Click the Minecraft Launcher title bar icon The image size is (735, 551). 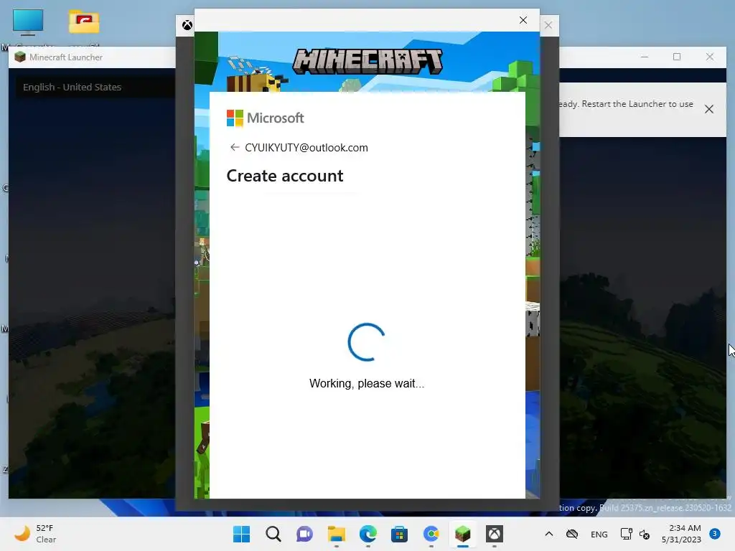click(x=19, y=57)
